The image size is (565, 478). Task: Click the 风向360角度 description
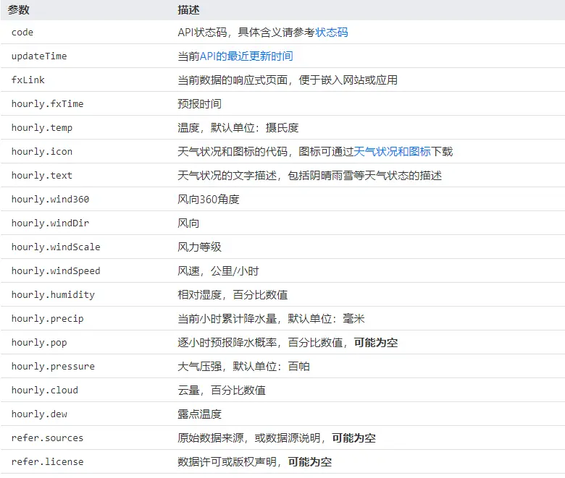(209, 200)
